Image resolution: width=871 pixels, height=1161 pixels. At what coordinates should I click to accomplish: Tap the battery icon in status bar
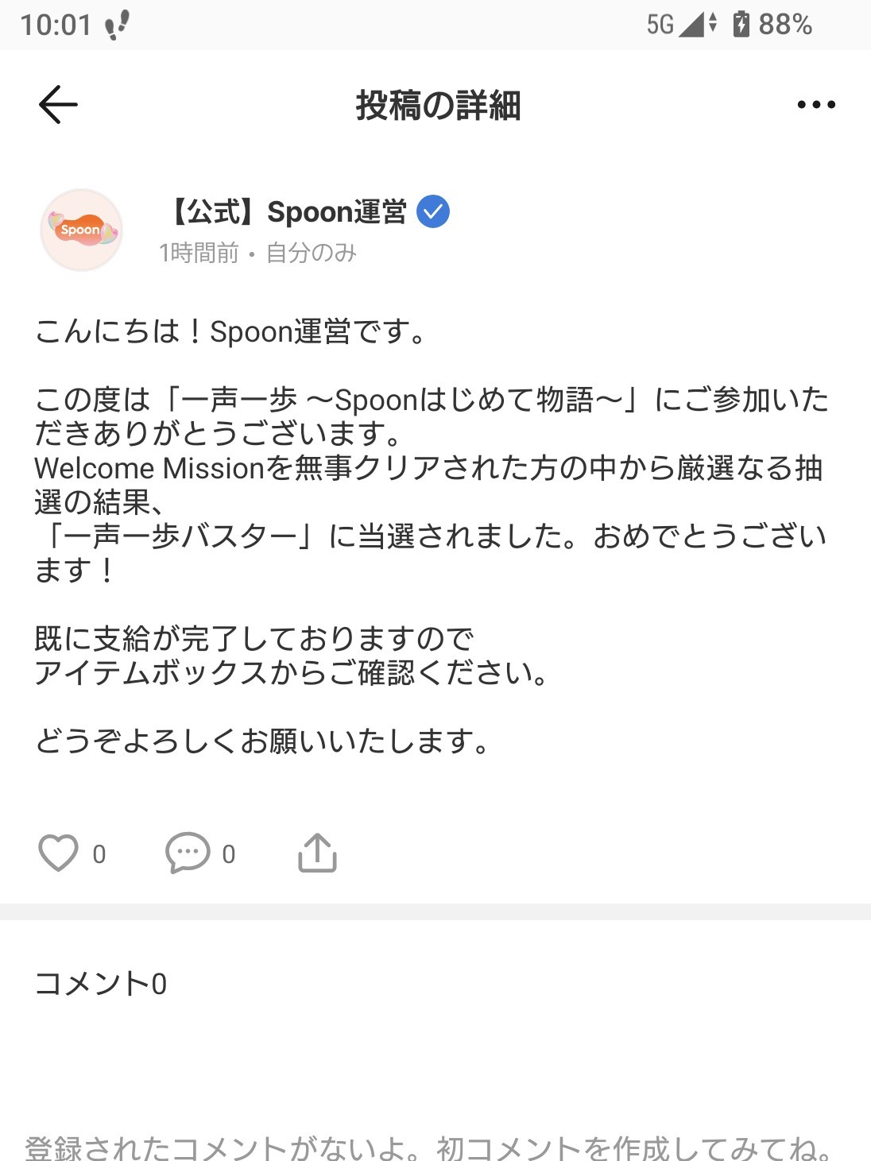(x=741, y=24)
